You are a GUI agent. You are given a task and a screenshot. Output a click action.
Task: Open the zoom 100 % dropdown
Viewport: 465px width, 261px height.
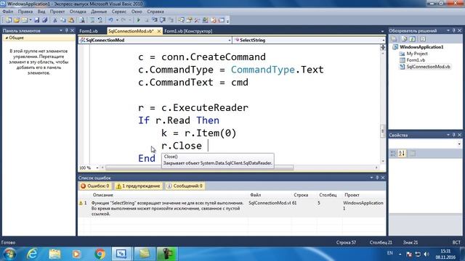[97, 167]
